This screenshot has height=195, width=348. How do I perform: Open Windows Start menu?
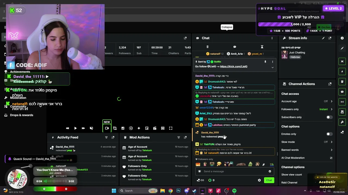tap(114, 191)
